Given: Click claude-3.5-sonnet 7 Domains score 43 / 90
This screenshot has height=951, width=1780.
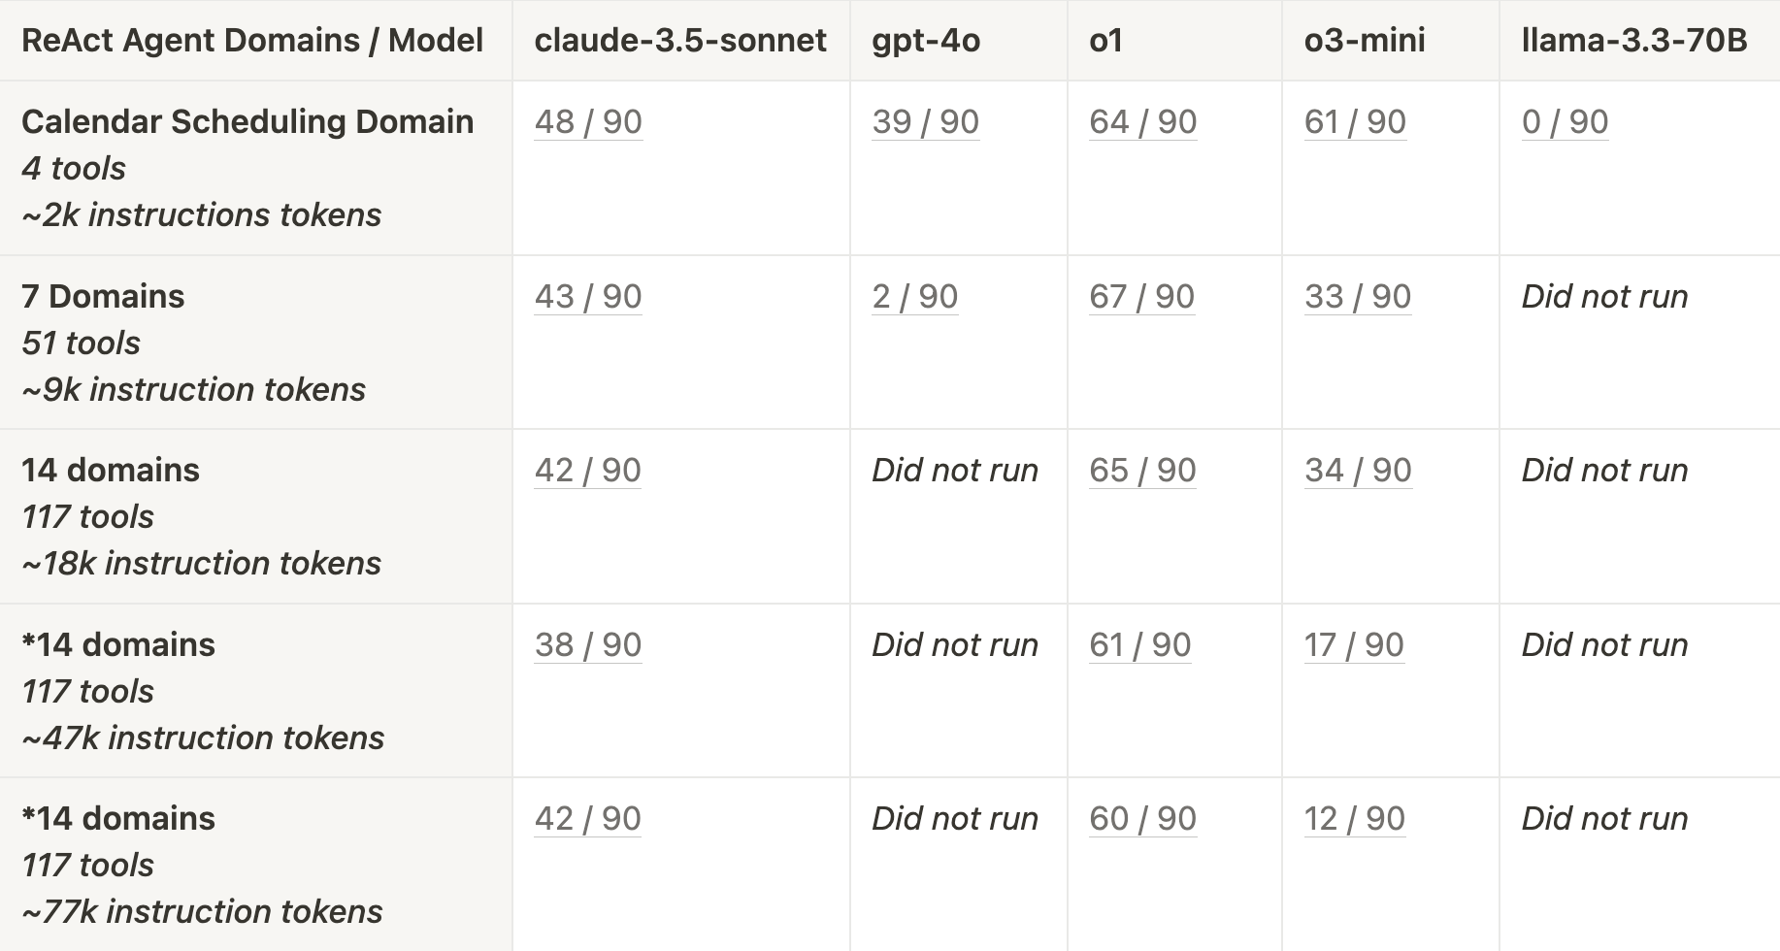Looking at the screenshot, I should coord(588,297).
